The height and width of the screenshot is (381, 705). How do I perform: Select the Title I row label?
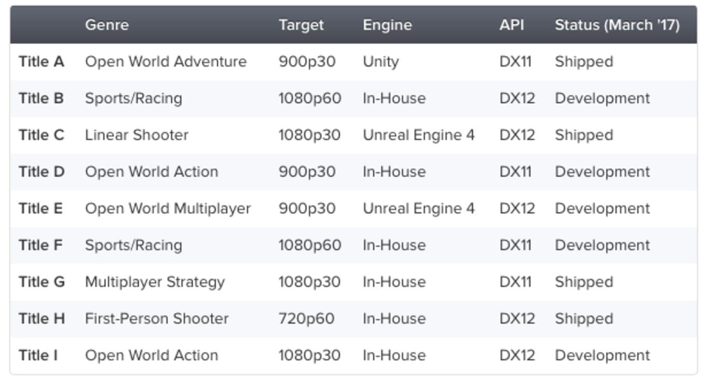click(38, 356)
